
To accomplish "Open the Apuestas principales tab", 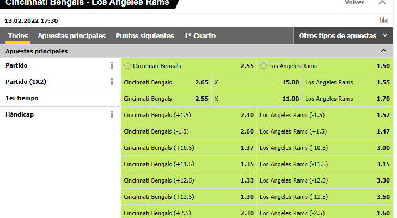I will click(72, 36).
